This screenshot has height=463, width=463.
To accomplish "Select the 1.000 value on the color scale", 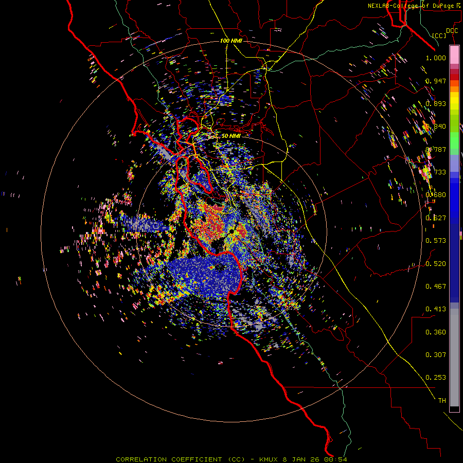I will [436, 58].
